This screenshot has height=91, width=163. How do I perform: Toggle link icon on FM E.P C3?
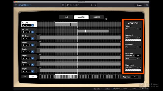[x=33, y=32]
